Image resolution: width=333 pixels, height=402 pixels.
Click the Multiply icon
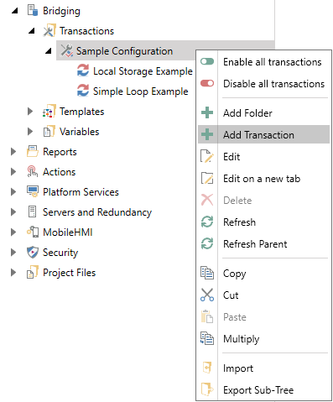point(207,338)
